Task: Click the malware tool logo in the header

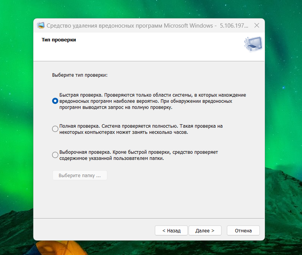Action: pyautogui.click(x=253, y=44)
